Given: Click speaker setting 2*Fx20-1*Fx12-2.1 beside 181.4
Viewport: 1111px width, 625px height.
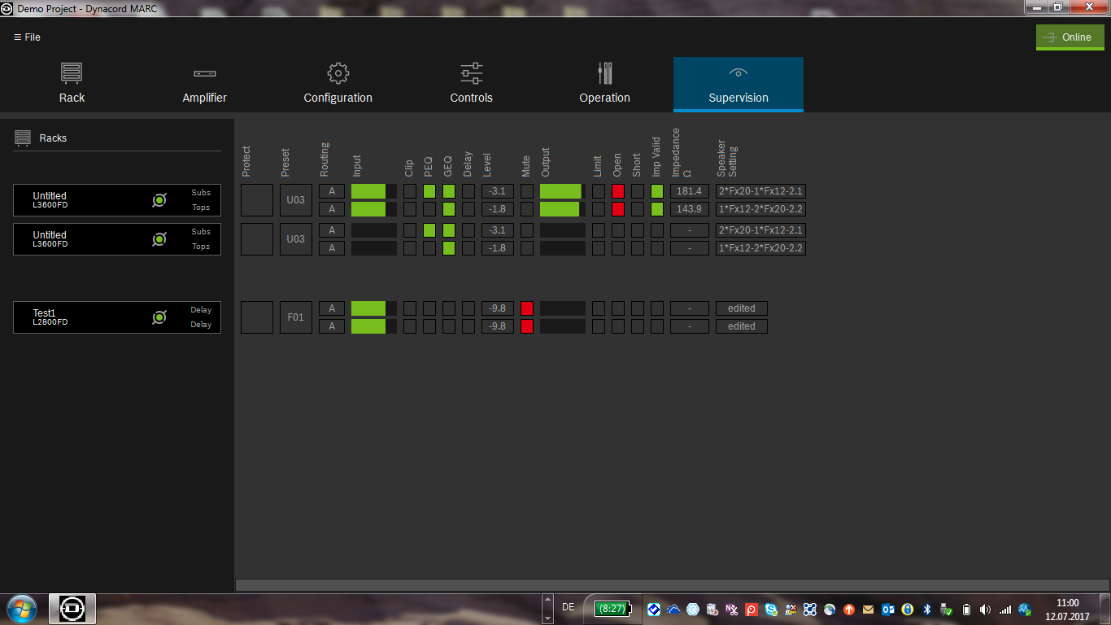Looking at the screenshot, I should pos(761,191).
